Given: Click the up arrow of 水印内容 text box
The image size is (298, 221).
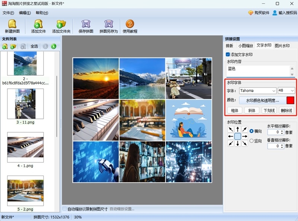Looking at the screenshot, I should [x=292, y=68].
